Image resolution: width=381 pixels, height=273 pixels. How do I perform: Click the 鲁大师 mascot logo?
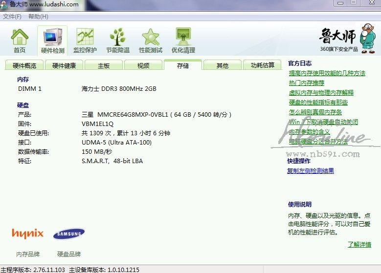(345, 38)
